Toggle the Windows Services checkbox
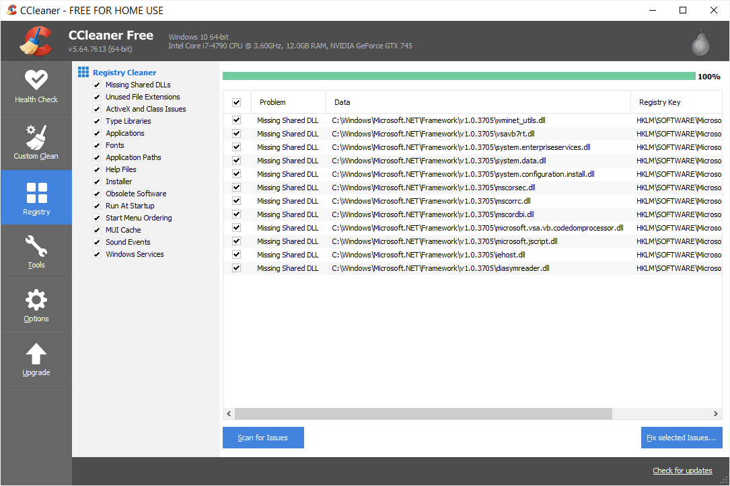This screenshot has height=486, width=730. [97, 254]
